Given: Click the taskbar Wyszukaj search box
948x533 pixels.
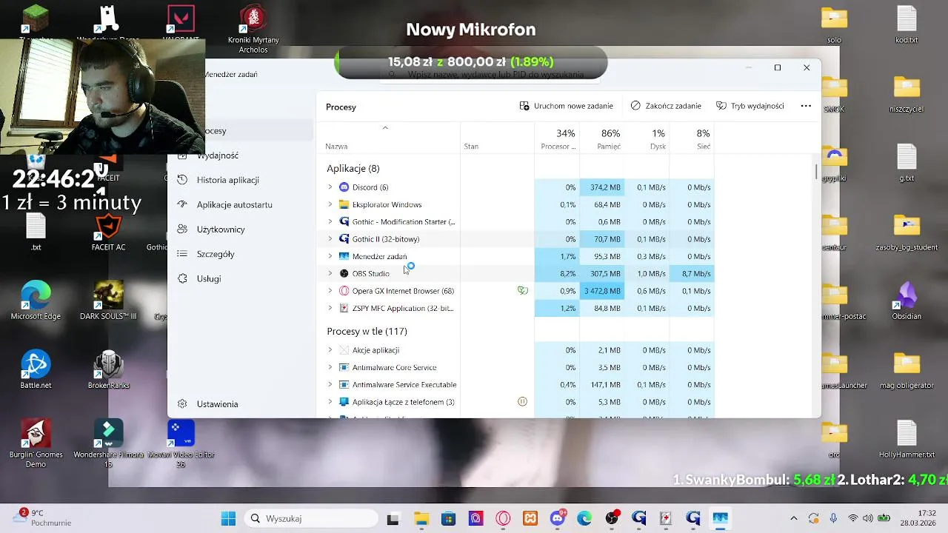Looking at the screenshot, I should [x=310, y=518].
